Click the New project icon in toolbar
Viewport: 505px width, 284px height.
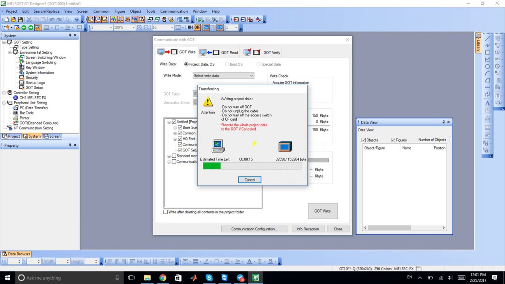click(6, 19)
